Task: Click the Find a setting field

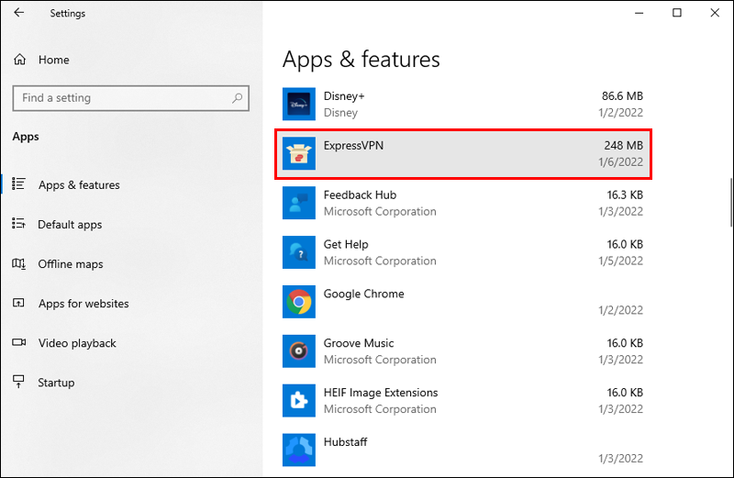Action: pyautogui.click(x=119, y=98)
